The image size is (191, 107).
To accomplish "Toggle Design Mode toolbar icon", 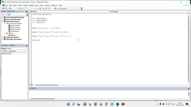I will (x=40, y=8).
